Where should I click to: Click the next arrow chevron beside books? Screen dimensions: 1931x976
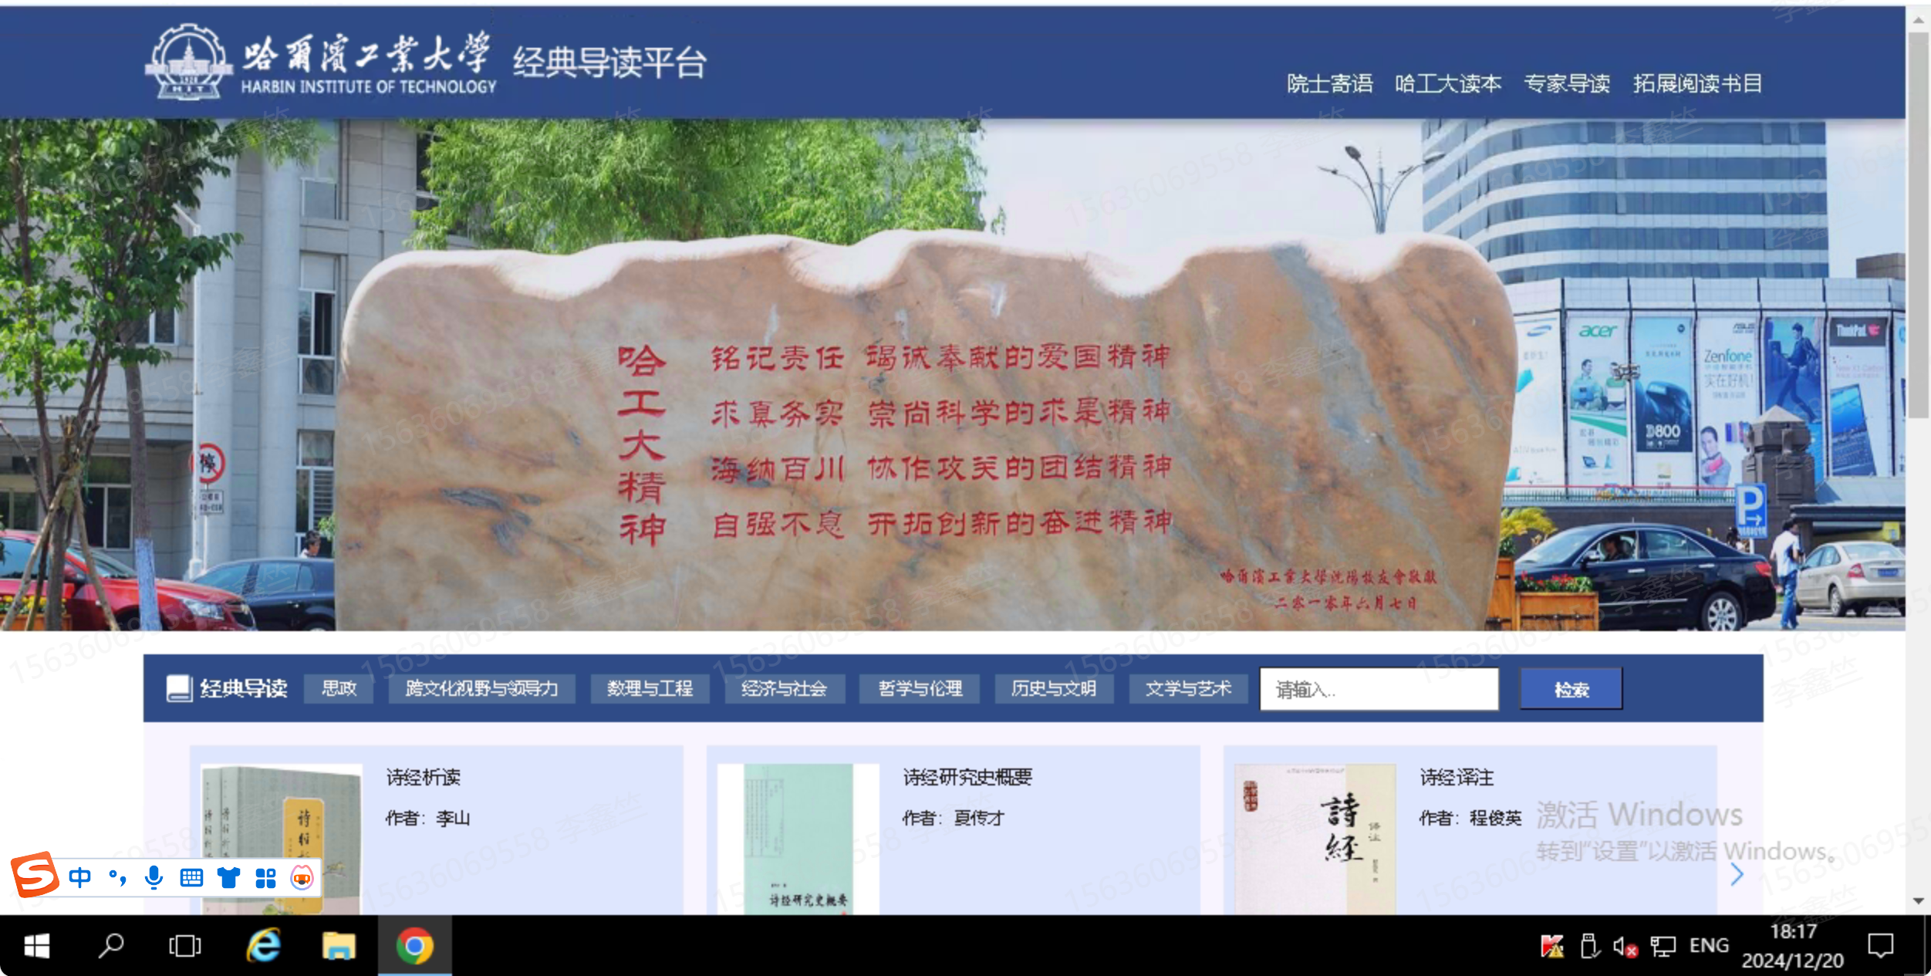(1736, 874)
